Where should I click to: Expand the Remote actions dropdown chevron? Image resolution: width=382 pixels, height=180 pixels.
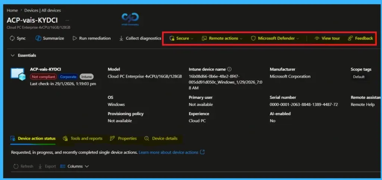[x=241, y=38]
